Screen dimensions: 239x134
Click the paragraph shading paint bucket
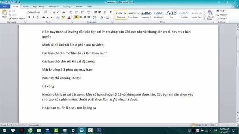(x=102, y=17)
